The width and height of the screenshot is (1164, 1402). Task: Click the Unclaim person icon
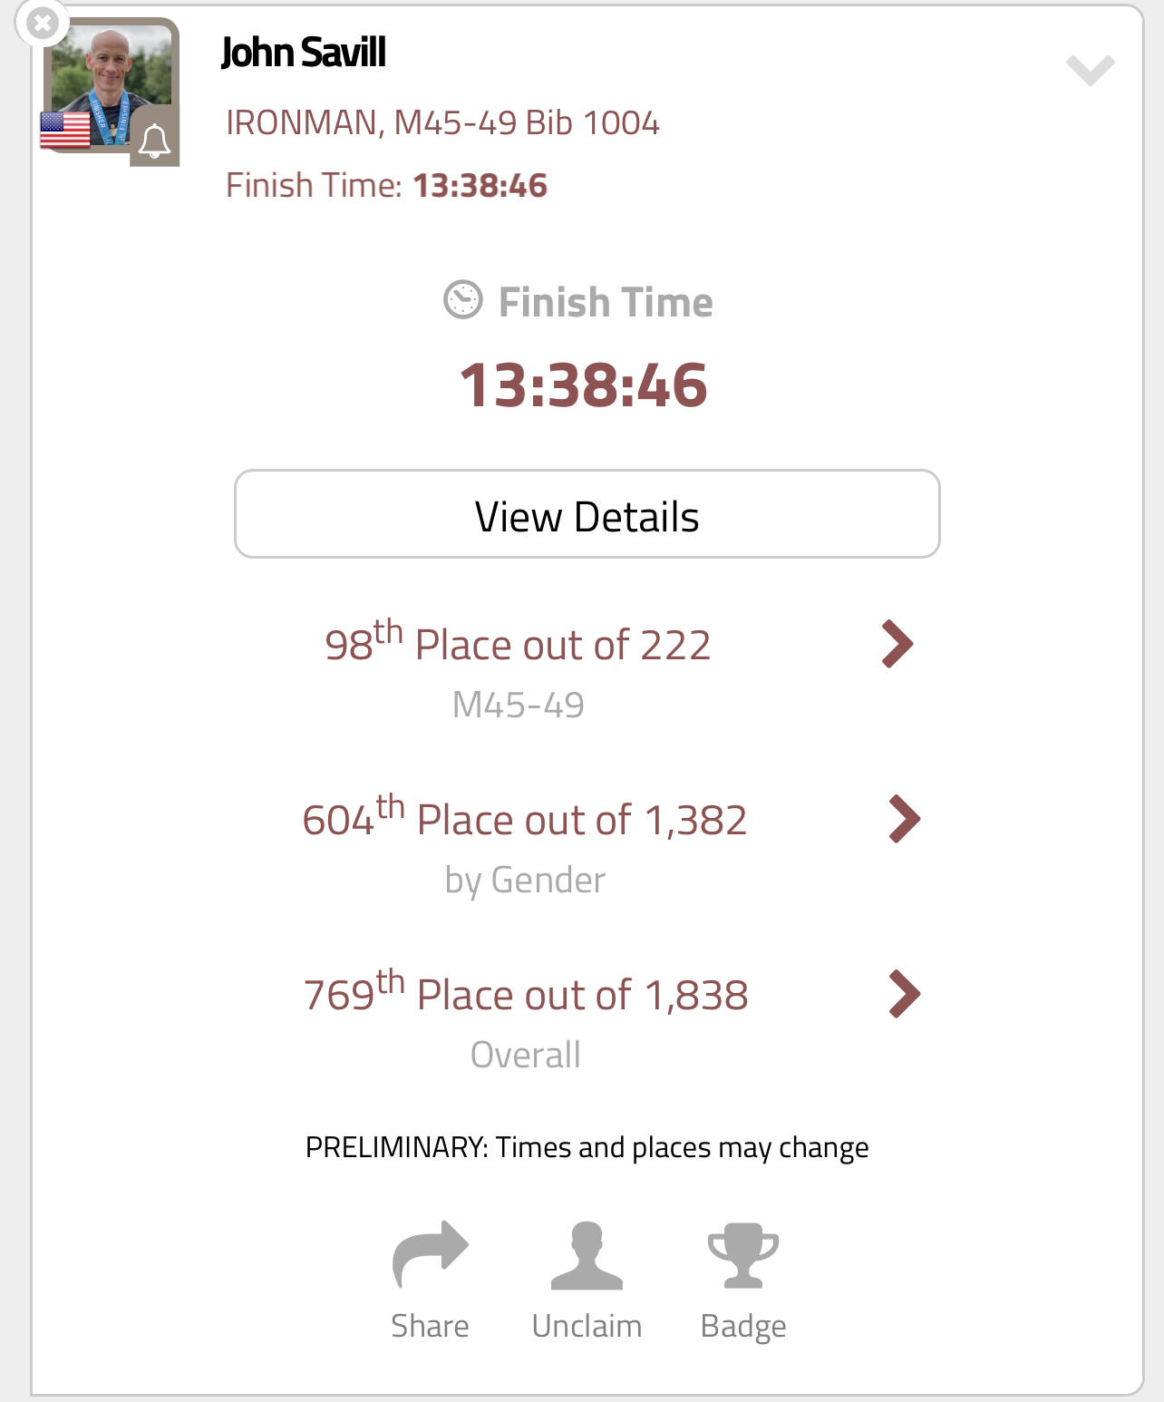(x=587, y=1256)
